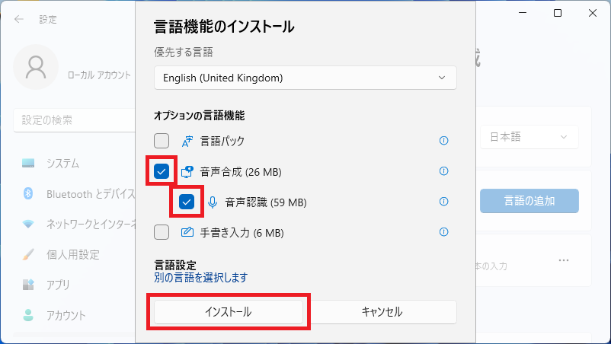This screenshot has height=344, width=611.
Task: Click the local account avatar icon
Action: pyautogui.click(x=35, y=68)
